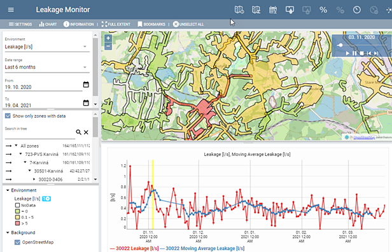Toggle the OpenStreetMap background checkbox

pos(17,242)
